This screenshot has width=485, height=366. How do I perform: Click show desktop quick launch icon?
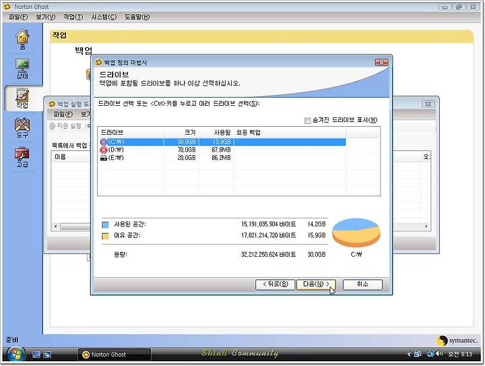tap(36, 355)
